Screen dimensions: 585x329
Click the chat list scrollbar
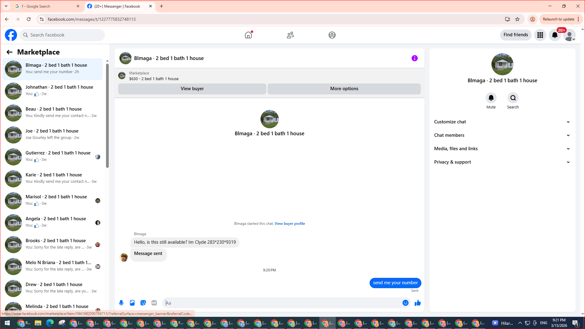(107, 116)
